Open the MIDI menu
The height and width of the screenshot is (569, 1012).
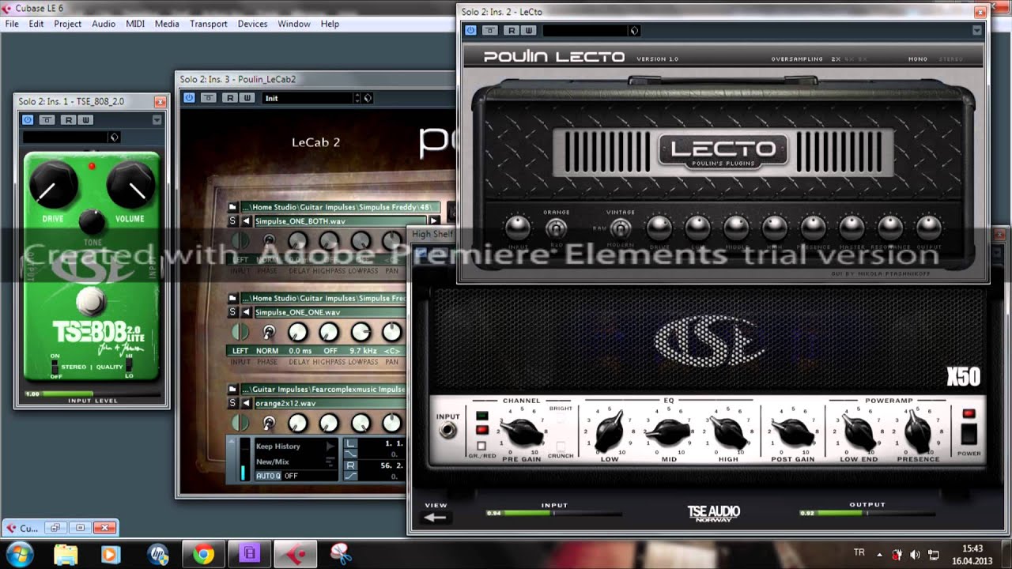(135, 24)
